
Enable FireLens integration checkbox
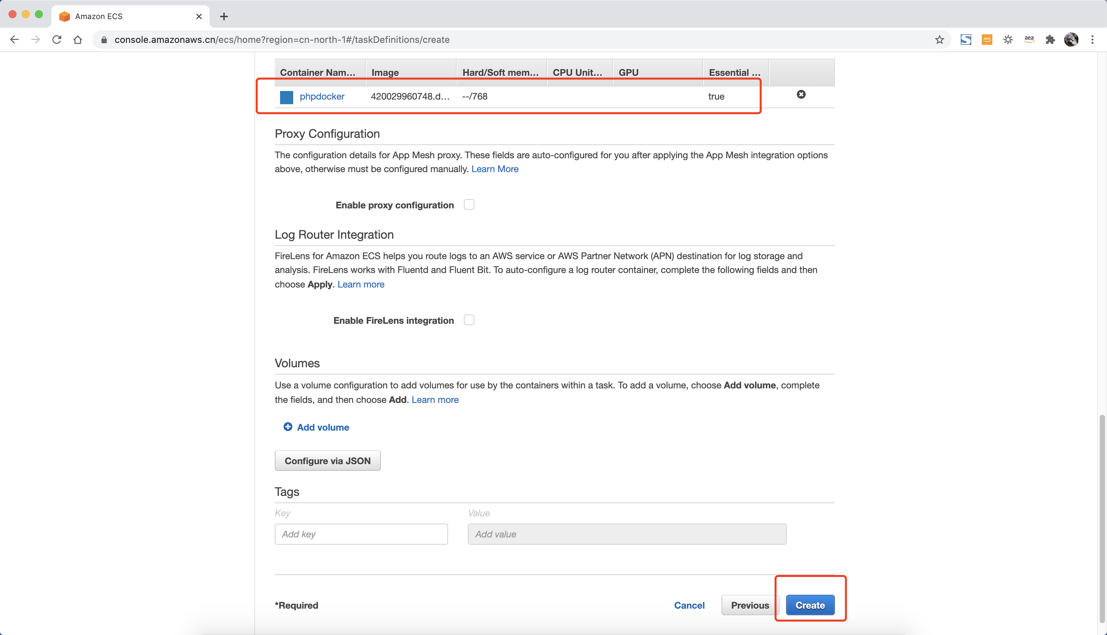469,319
